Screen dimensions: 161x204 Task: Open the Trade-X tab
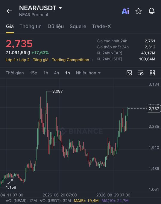coord(101,26)
